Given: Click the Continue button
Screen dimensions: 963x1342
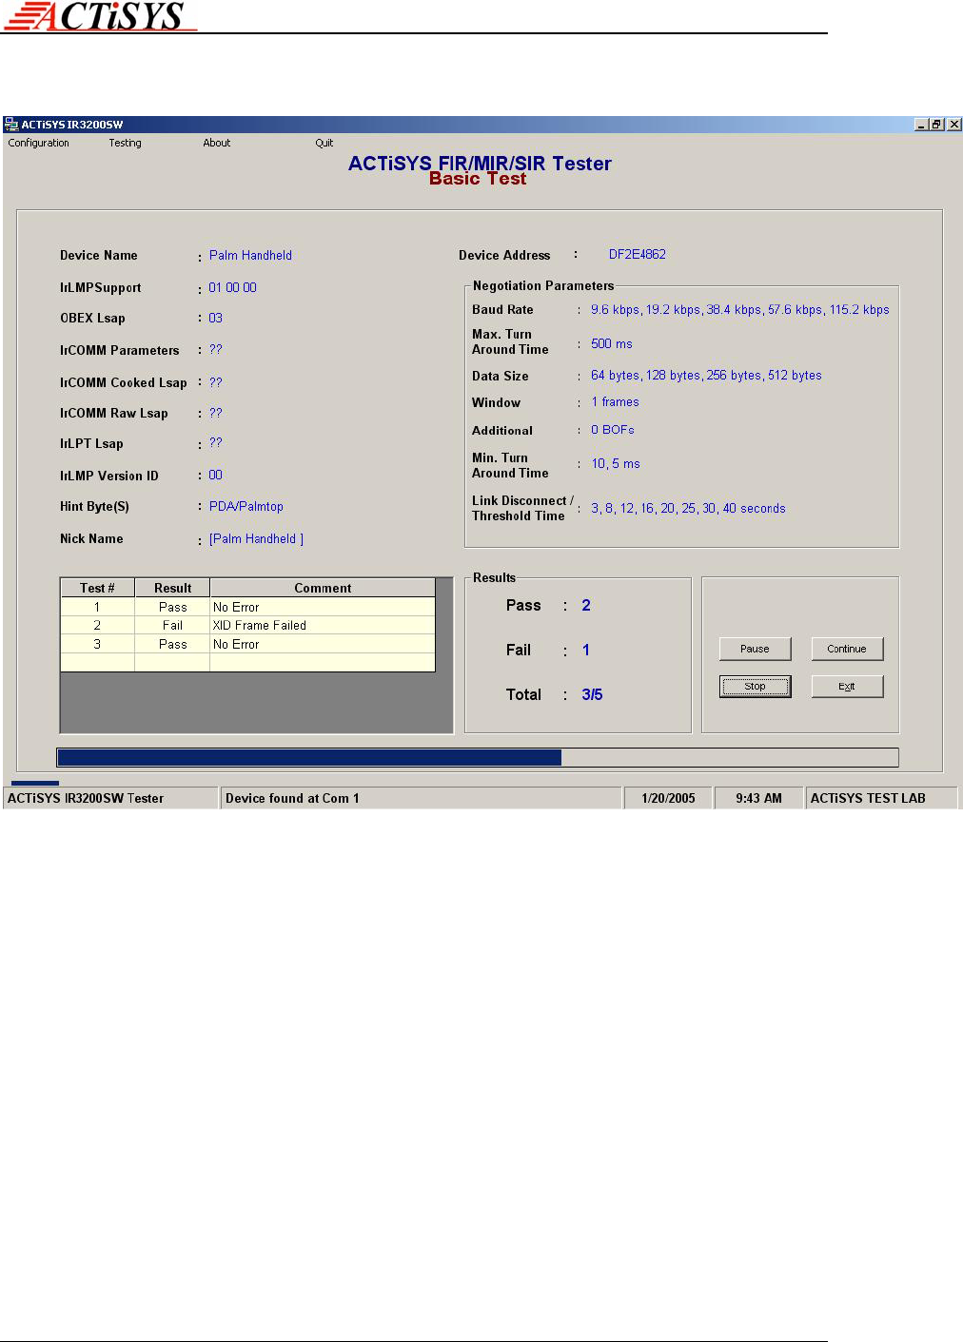Looking at the screenshot, I should coord(847,649).
